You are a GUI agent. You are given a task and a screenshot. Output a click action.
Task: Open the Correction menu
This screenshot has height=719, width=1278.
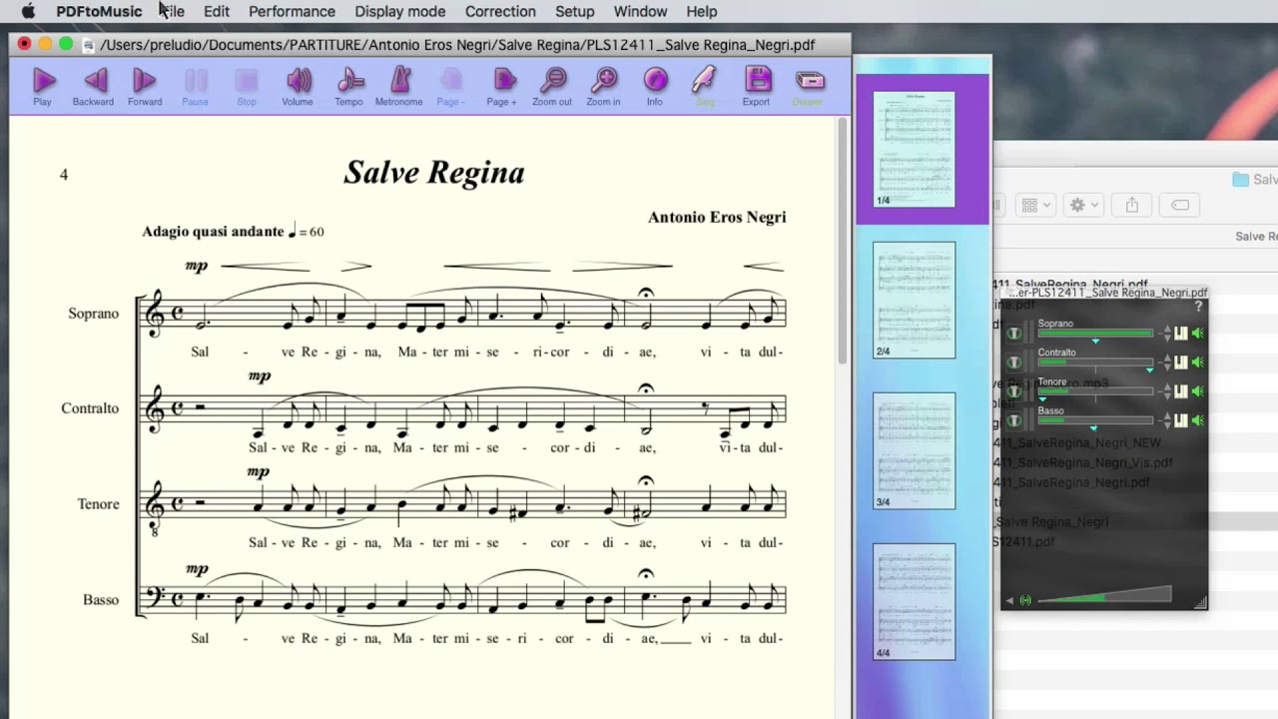click(x=500, y=11)
